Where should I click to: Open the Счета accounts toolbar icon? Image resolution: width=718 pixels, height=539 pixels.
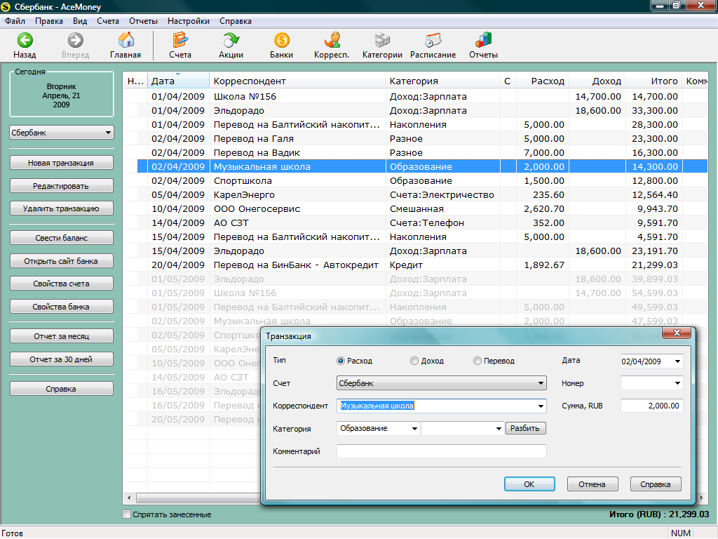pos(180,40)
